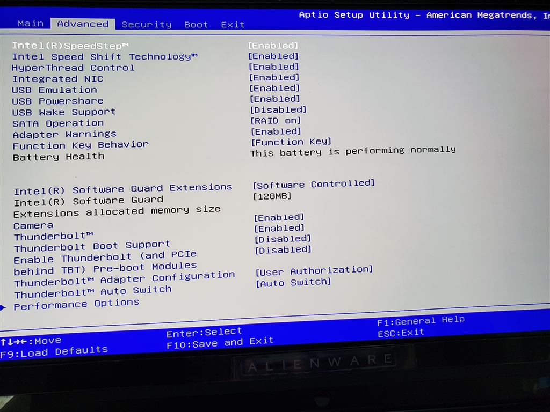Click the ESC:Exit hint

pyautogui.click(x=401, y=333)
